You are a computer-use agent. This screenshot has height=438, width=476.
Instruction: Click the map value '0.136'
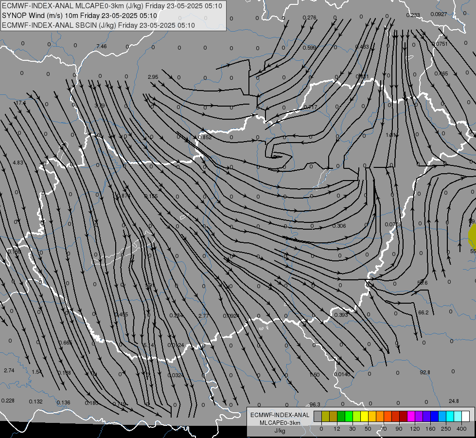click(63, 402)
